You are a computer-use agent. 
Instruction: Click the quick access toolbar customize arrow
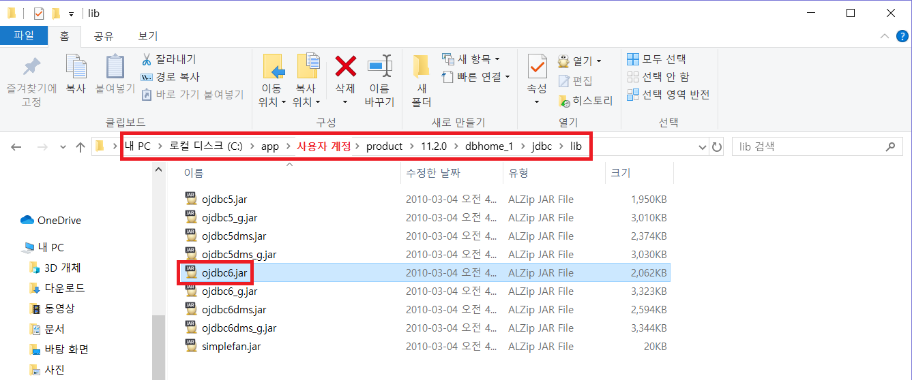point(71,14)
